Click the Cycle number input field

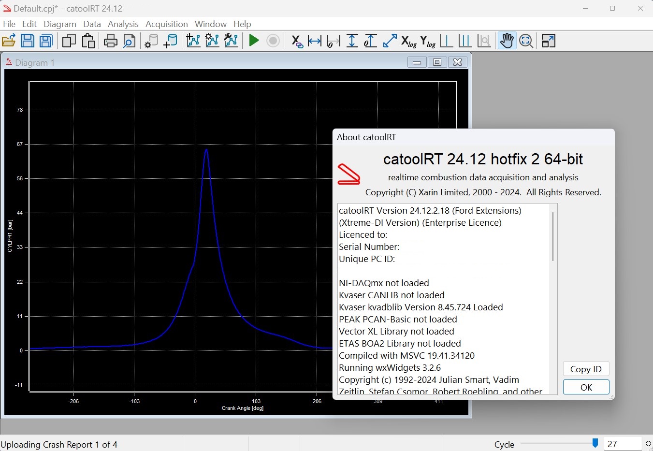tap(623, 444)
